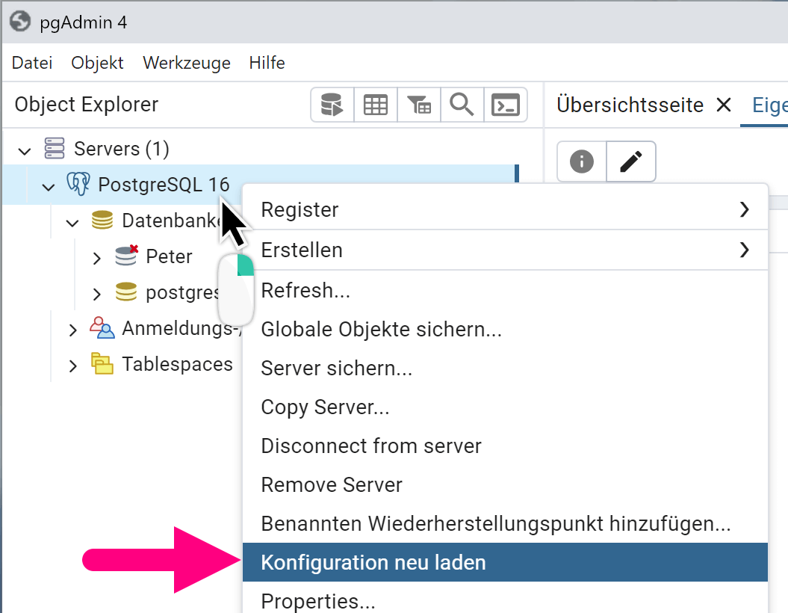
Task: Collapse the Servers (1) tree node
Action: pyautogui.click(x=25, y=150)
